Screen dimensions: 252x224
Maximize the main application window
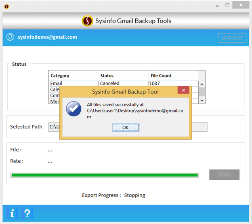[227, 5]
